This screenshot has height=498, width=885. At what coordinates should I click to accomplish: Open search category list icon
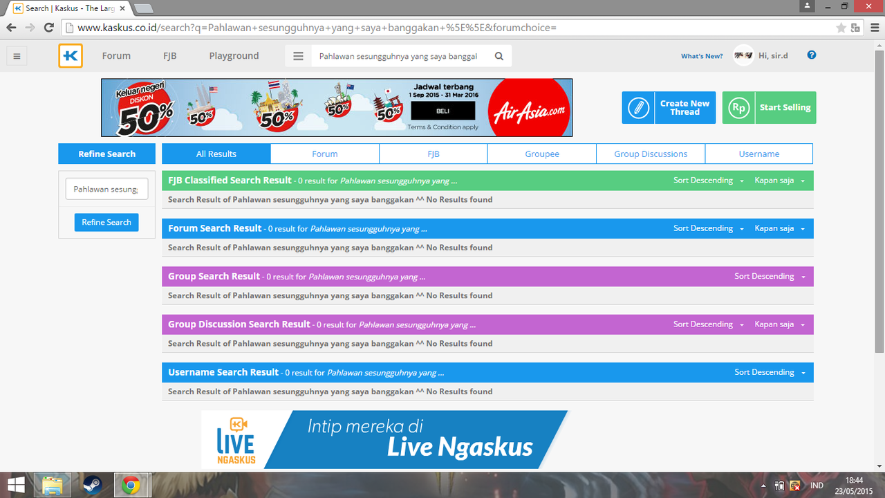(299, 57)
